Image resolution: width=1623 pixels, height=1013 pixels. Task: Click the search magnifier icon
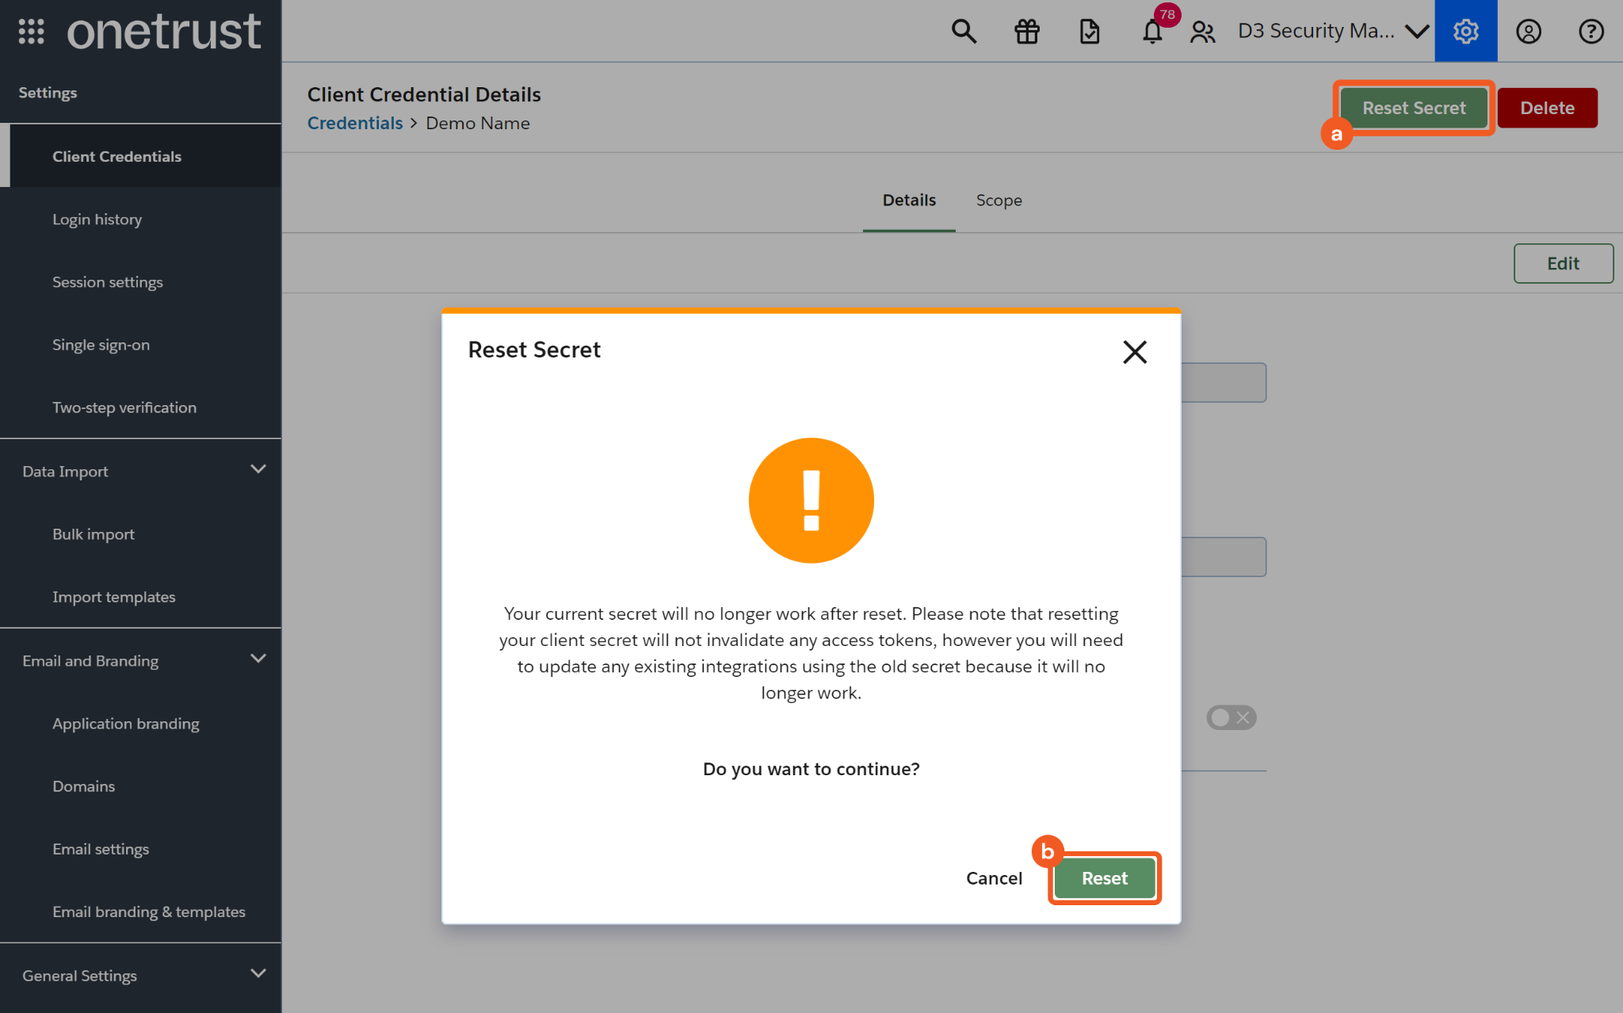964,32
